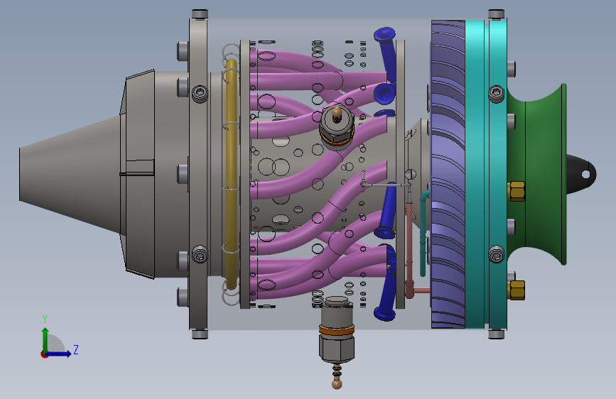Select the black spinner nut at the intake tip
This screenshot has width=616, height=399.
point(581,174)
